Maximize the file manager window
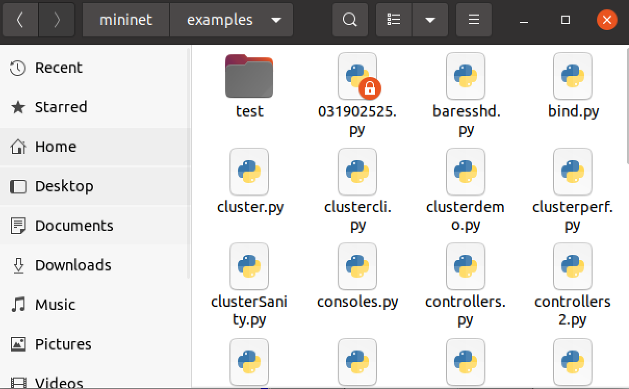Image resolution: width=629 pixels, height=389 pixels. tap(566, 20)
